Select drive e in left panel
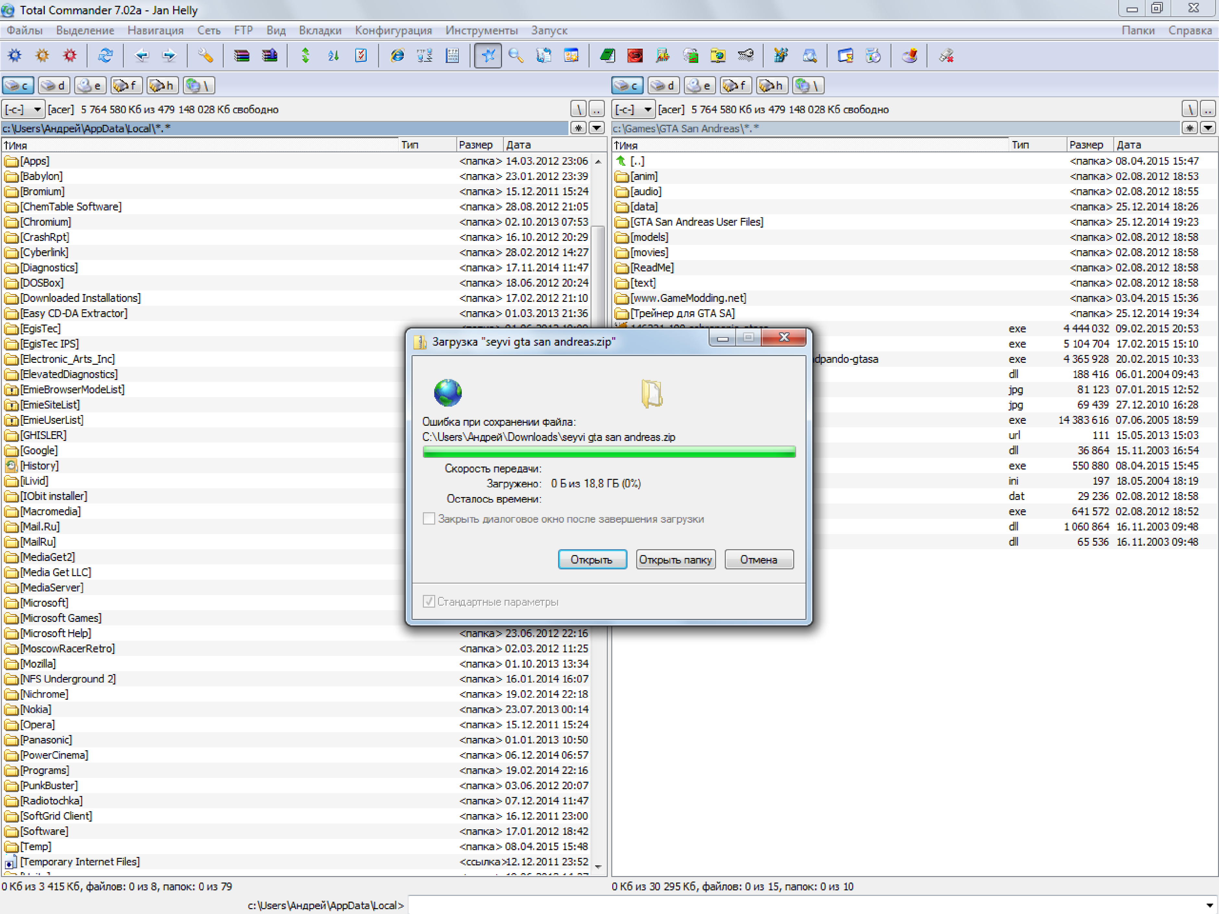 [90, 85]
